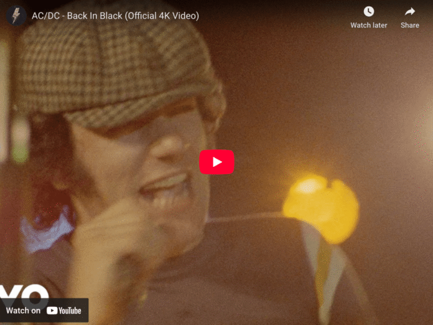
Task: Select the YouTube wordmark text
Action: point(70,311)
